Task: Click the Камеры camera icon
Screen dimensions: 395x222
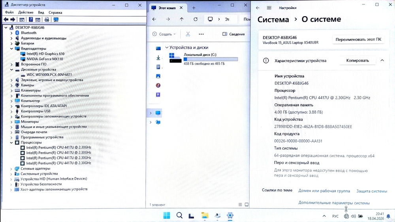Action: pos(17,85)
